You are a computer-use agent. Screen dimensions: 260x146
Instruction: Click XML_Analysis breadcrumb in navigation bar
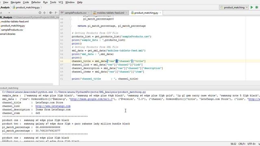(4, 7)
